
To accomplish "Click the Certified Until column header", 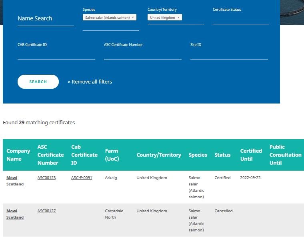I will (251, 155).
